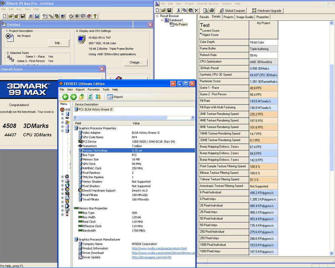
Task: Collapse the Database1 tree node
Action: (x=162, y=20)
